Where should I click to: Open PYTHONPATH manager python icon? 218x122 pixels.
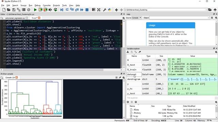pyautogui.click(x=110, y=10)
